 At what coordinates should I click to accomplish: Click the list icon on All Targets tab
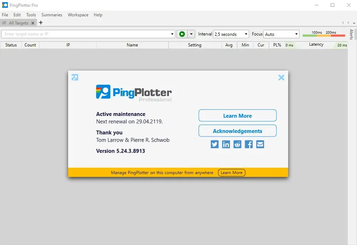4,23
